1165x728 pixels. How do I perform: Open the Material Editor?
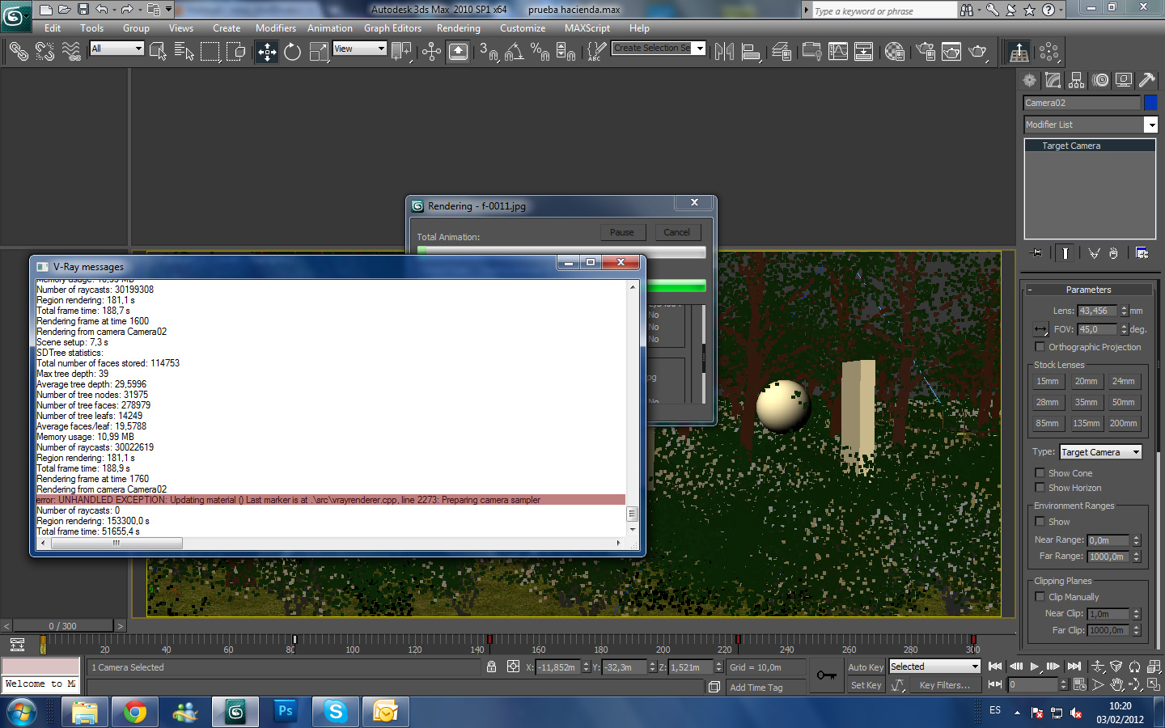pyautogui.click(x=895, y=52)
